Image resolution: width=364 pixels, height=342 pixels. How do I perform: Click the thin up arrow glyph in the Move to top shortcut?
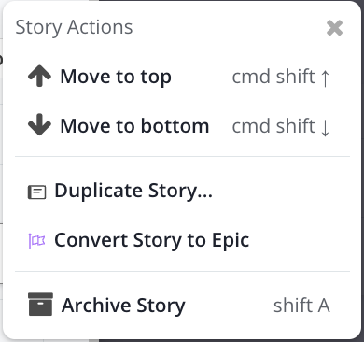[x=325, y=78]
